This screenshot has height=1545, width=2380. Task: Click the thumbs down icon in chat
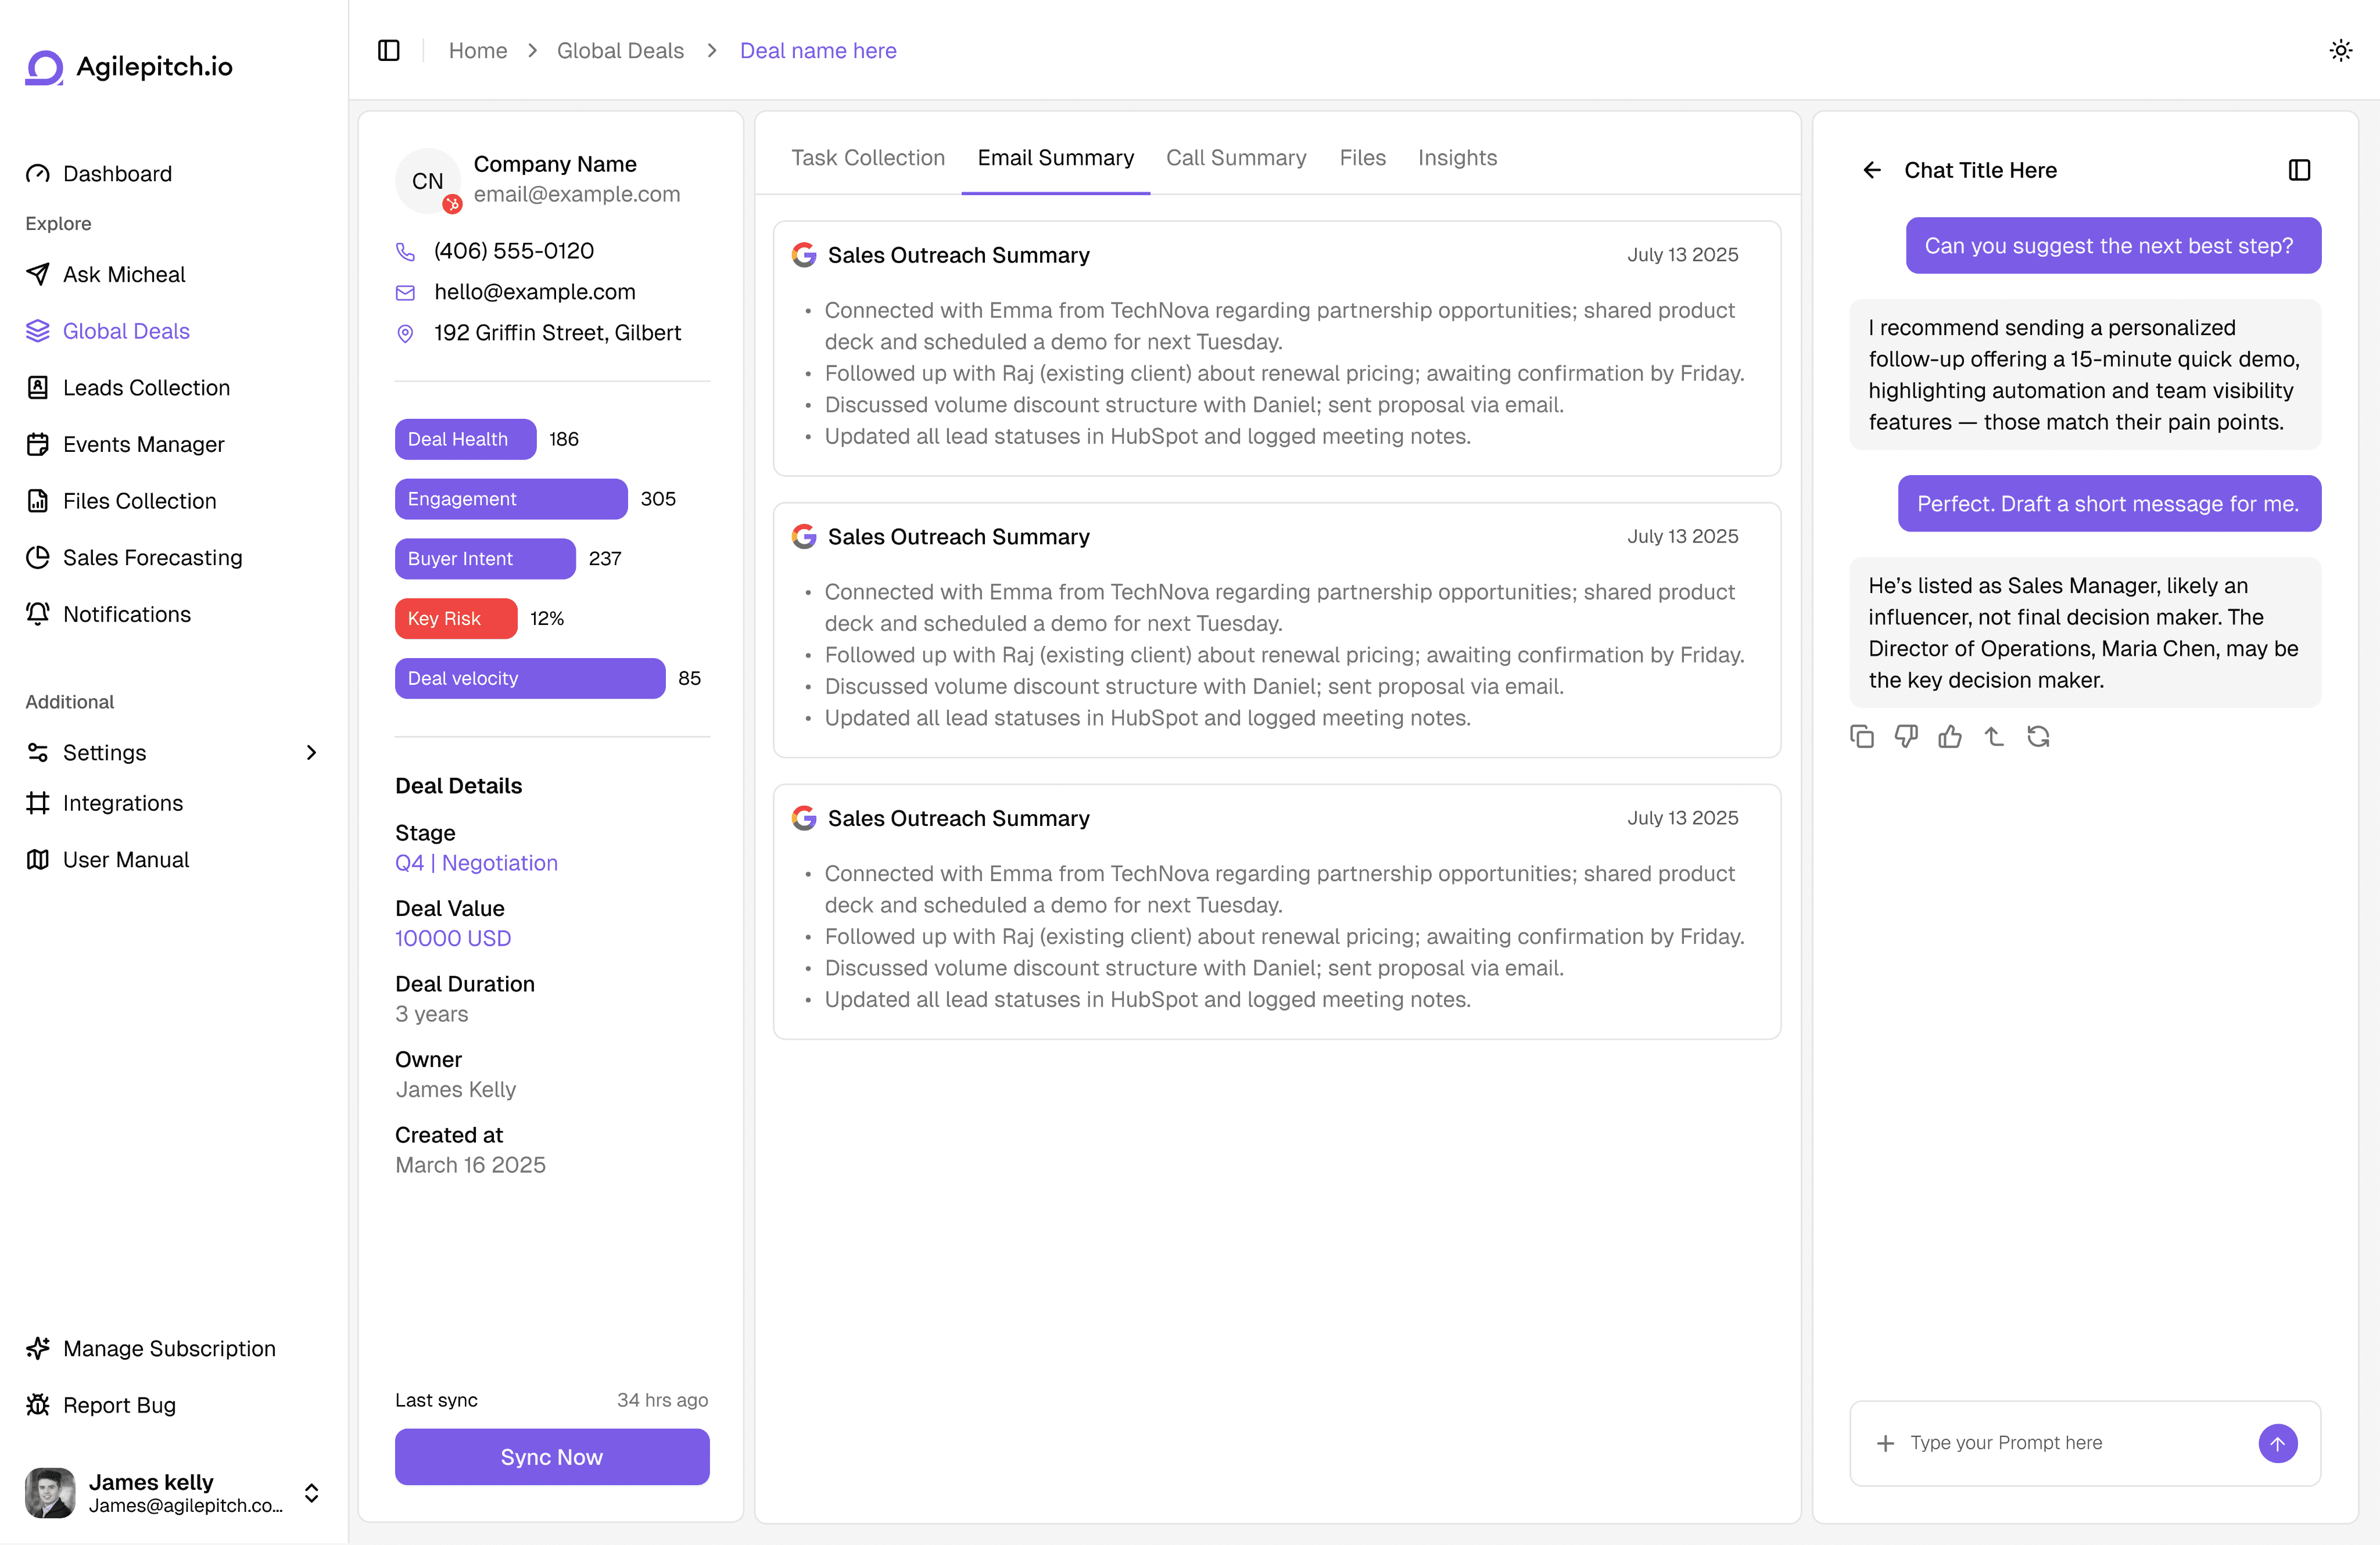[1905, 736]
